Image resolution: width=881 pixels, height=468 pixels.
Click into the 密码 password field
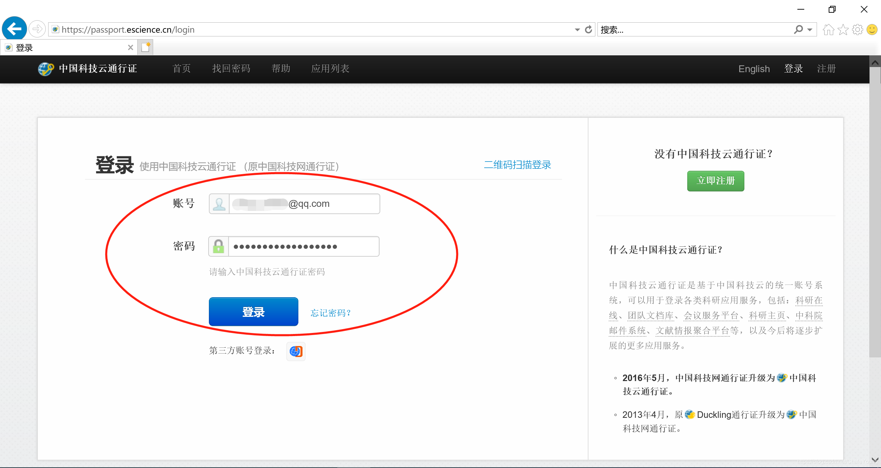303,246
